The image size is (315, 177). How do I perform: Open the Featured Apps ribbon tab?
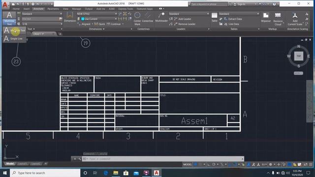[x=145, y=9]
